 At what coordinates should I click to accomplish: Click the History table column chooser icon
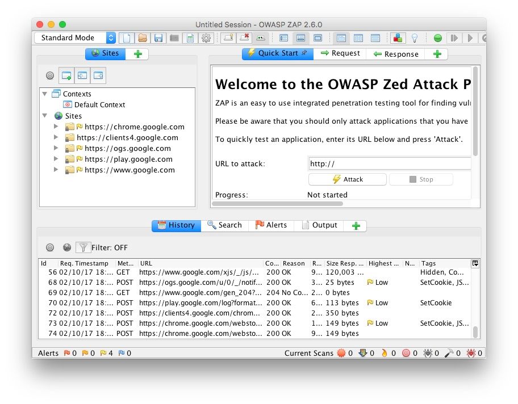click(x=475, y=263)
